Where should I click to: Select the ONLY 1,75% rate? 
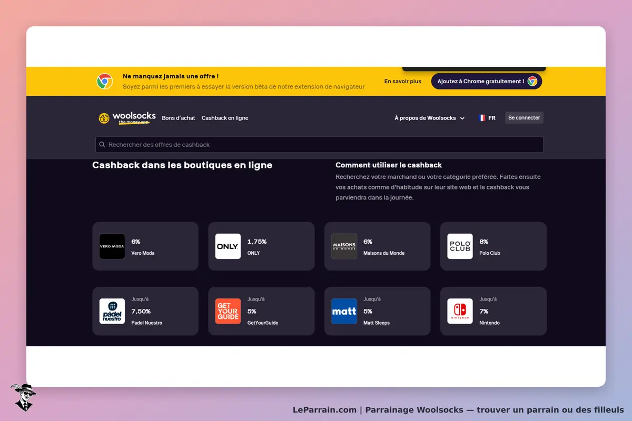(x=257, y=242)
